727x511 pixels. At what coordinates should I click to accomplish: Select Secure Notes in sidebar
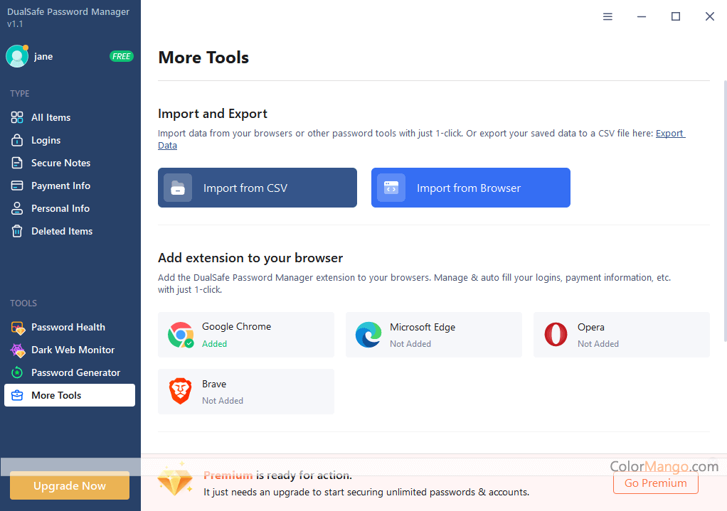(x=60, y=163)
